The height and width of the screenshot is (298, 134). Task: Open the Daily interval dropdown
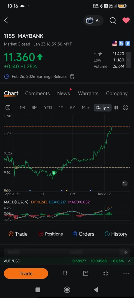[x=103, y=108]
